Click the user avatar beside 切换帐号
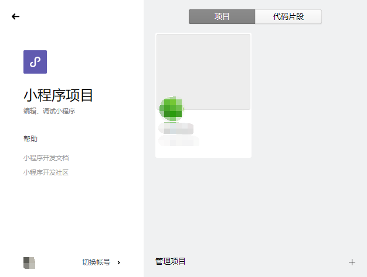Screen dimensions: 367x277 coord(29,263)
